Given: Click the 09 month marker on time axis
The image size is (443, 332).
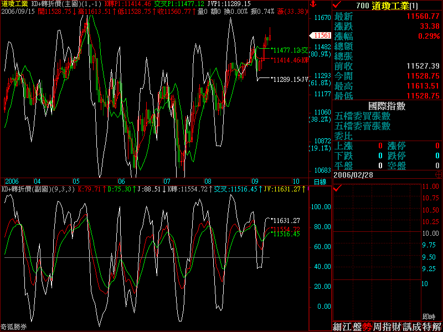Looking at the screenshot, I should coord(254,181).
